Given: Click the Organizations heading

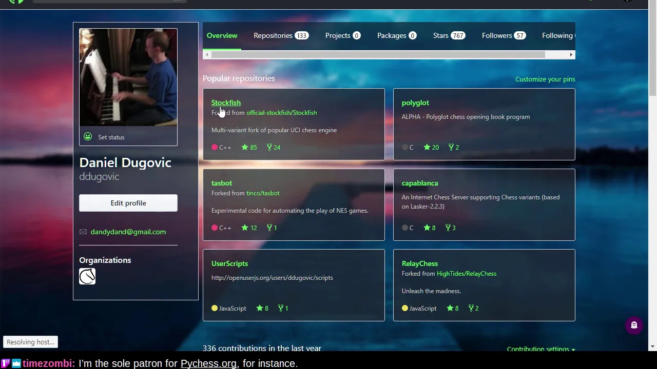Looking at the screenshot, I should (x=105, y=260).
